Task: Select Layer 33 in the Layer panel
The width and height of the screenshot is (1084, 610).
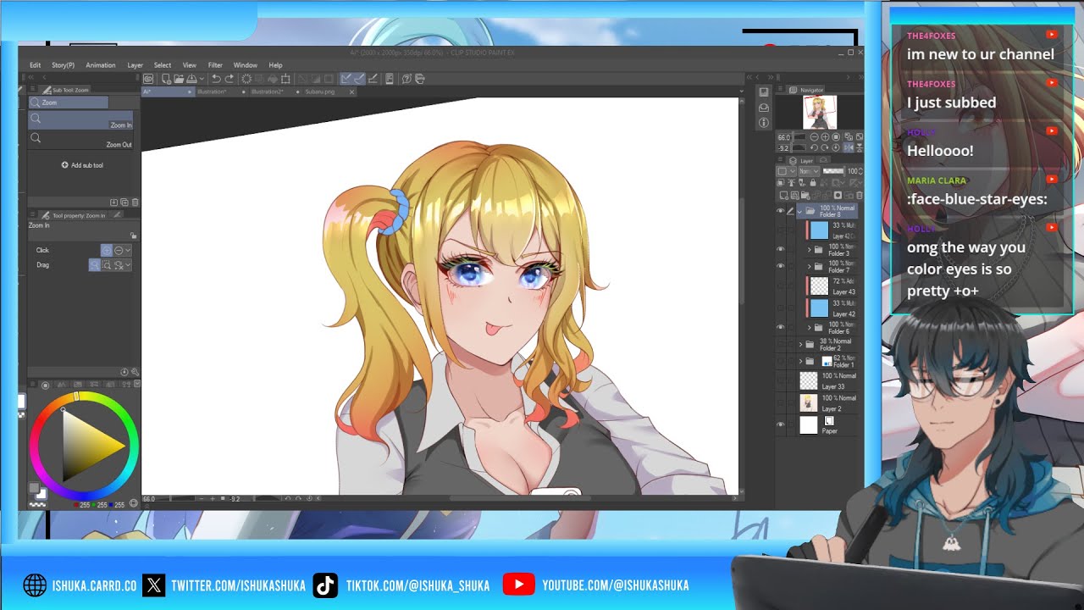Action: point(828,382)
